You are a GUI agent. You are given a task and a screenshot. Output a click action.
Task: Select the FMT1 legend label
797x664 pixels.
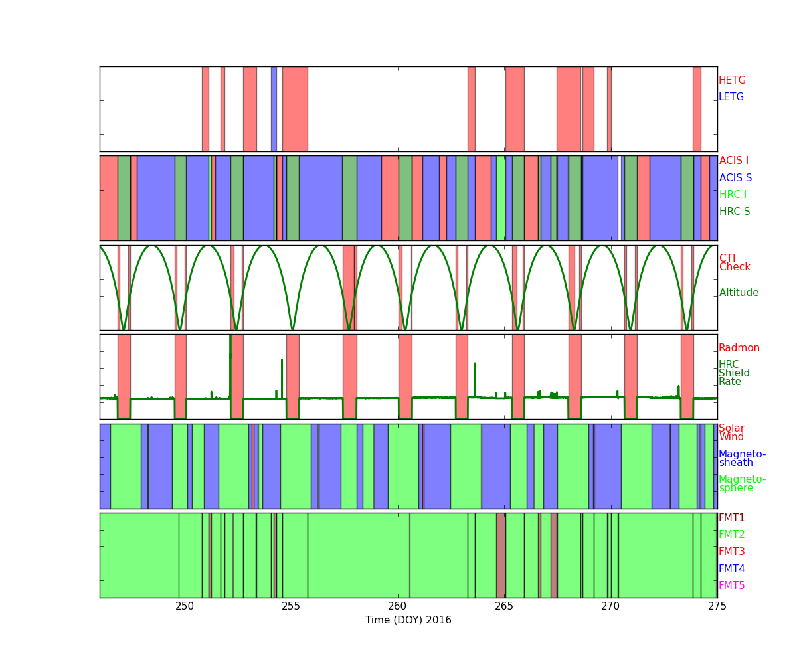point(731,518)
